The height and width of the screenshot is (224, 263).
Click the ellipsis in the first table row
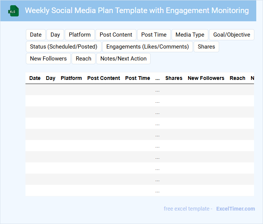coord(157,90)
